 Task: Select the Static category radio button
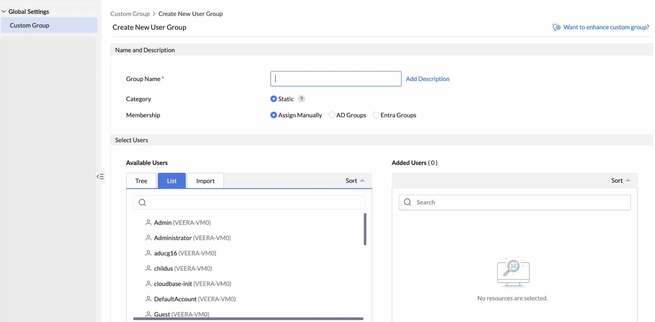(274, 99)
